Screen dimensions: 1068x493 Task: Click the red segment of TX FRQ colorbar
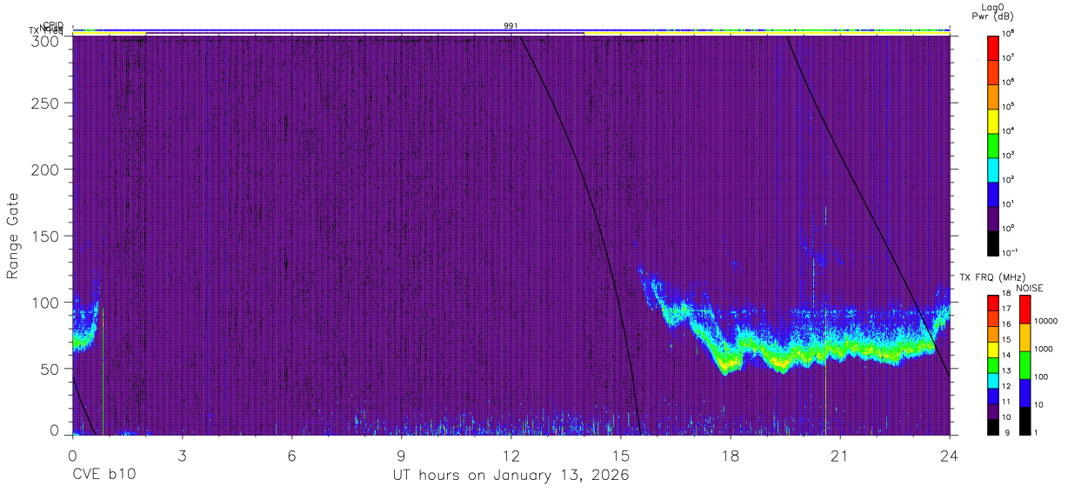[993, 303]
